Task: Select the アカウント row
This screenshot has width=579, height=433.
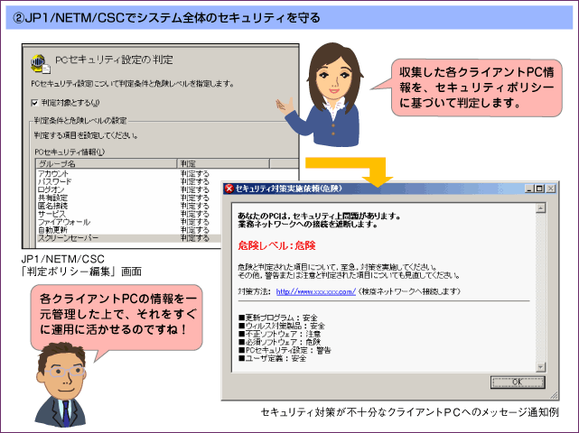Action: [129, 173]
